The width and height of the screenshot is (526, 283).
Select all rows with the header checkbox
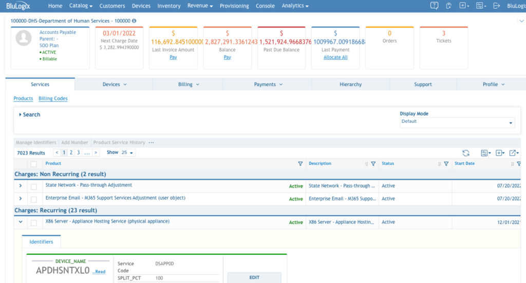(33, 164)
